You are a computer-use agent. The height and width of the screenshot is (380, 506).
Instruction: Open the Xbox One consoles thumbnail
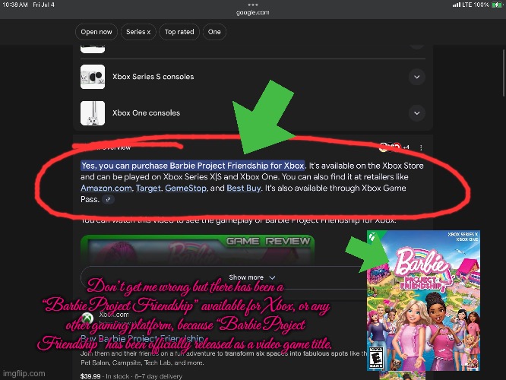click(93, 113)
